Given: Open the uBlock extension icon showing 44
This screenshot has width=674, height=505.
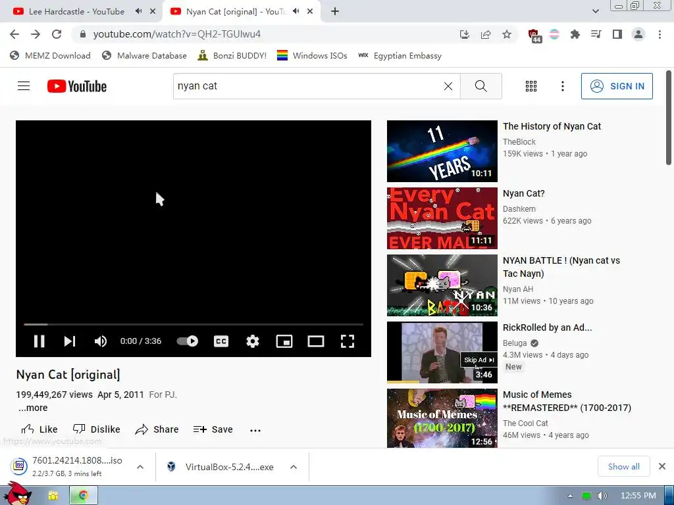Looking at the screenshot, I should pos(534,36).
